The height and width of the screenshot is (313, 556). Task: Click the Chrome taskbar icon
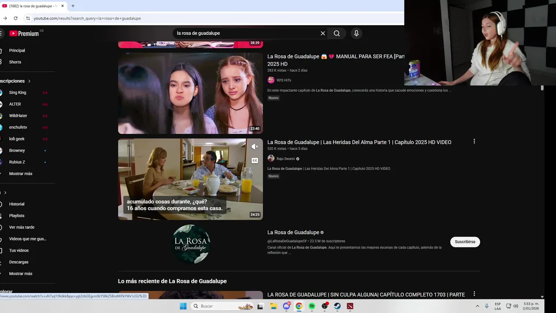pos(299,306)
